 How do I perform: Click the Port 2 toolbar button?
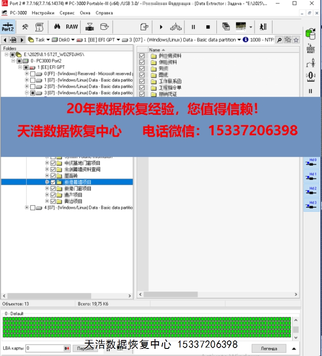point(8,27)
